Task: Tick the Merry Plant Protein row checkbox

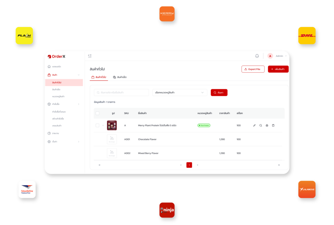Action: (97, 125)
